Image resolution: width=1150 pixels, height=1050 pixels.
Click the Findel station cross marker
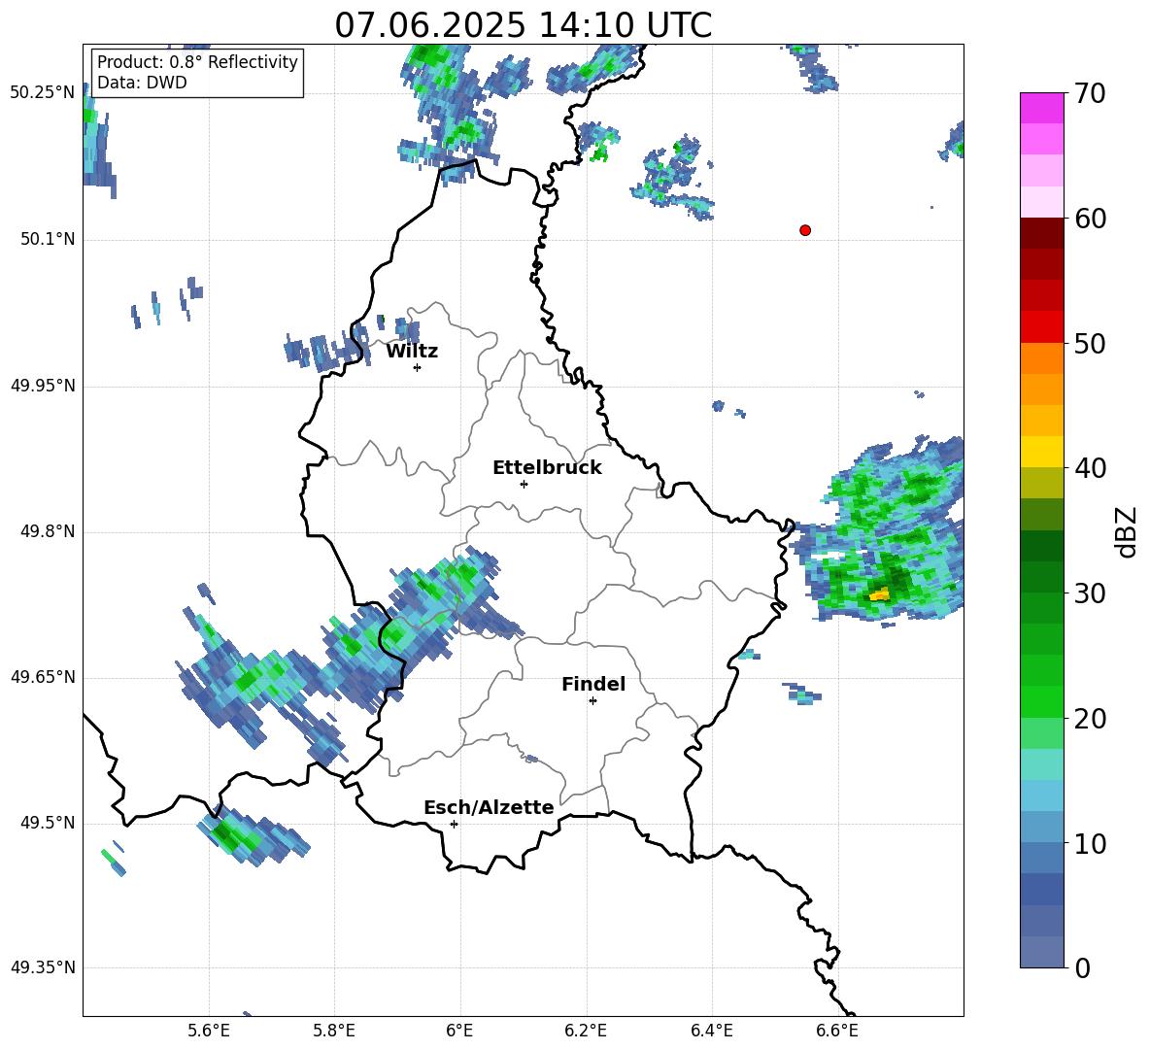pos(592,701)
